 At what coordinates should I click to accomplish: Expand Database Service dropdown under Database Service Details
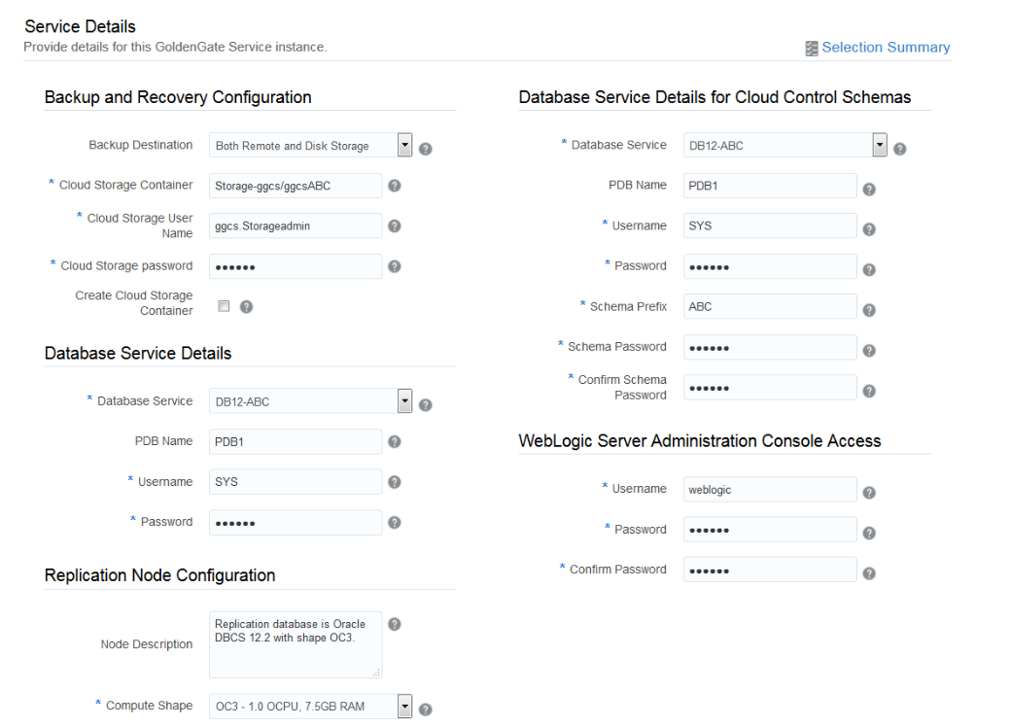coord(405,401)
